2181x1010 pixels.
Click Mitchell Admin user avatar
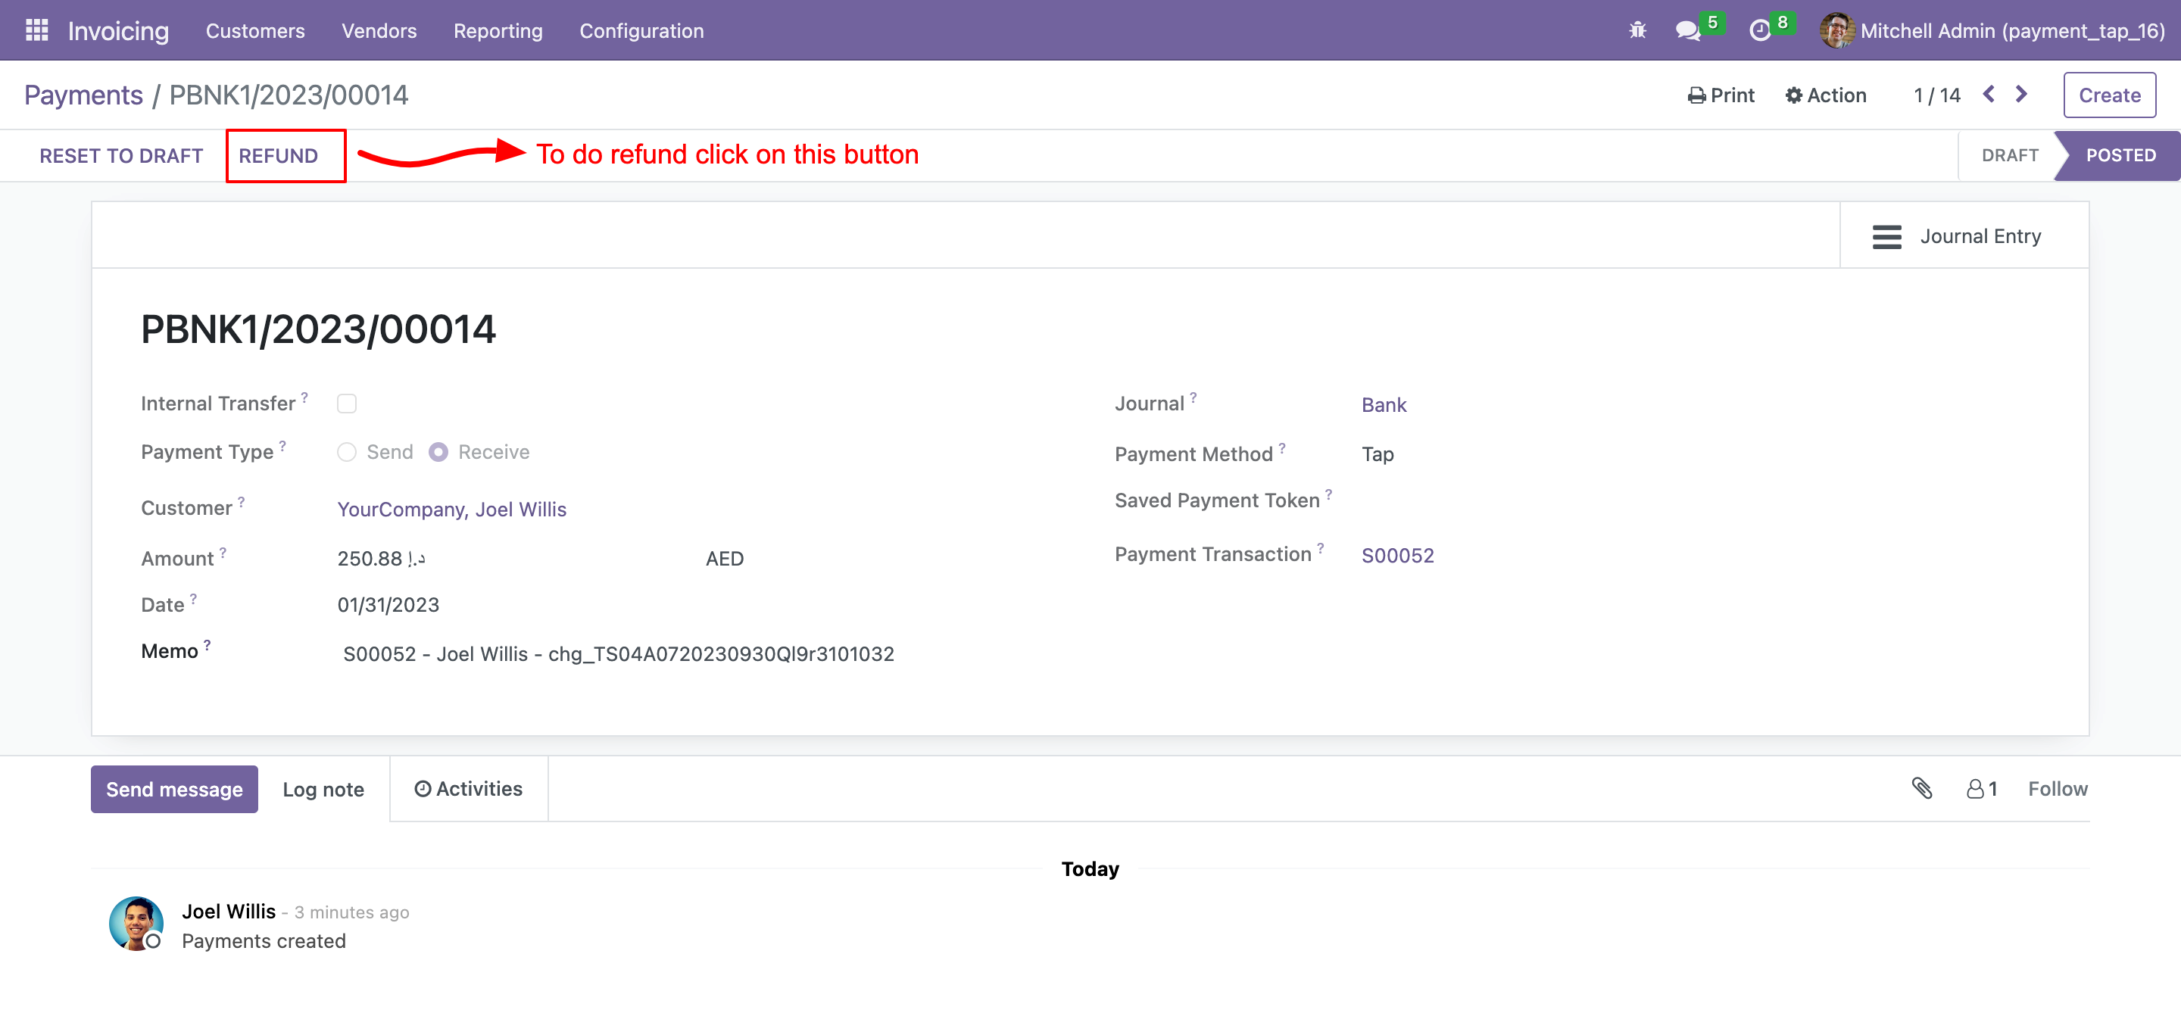[x=1836, y=30]
